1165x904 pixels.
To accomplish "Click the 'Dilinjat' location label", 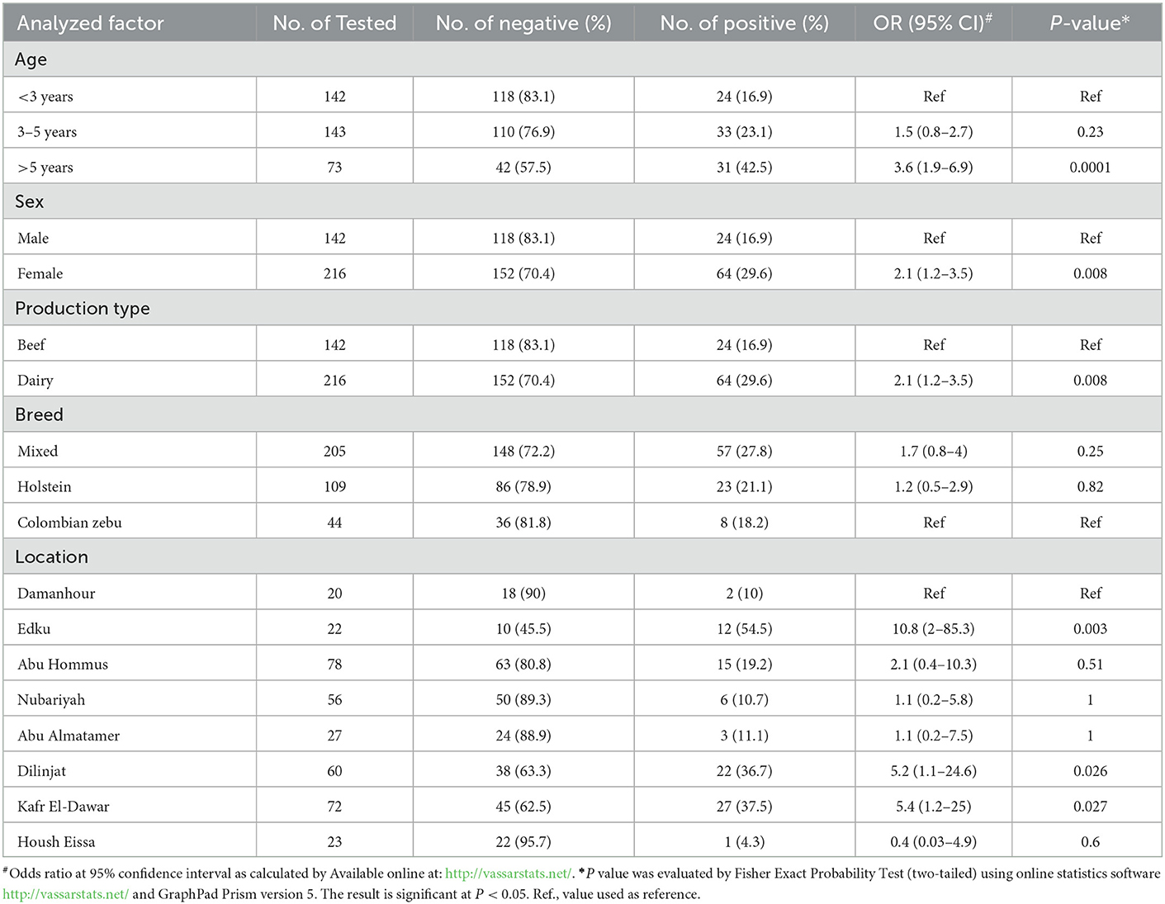I will tap(41, 771).
